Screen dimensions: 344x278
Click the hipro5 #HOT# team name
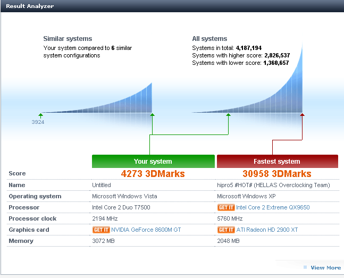273,185
